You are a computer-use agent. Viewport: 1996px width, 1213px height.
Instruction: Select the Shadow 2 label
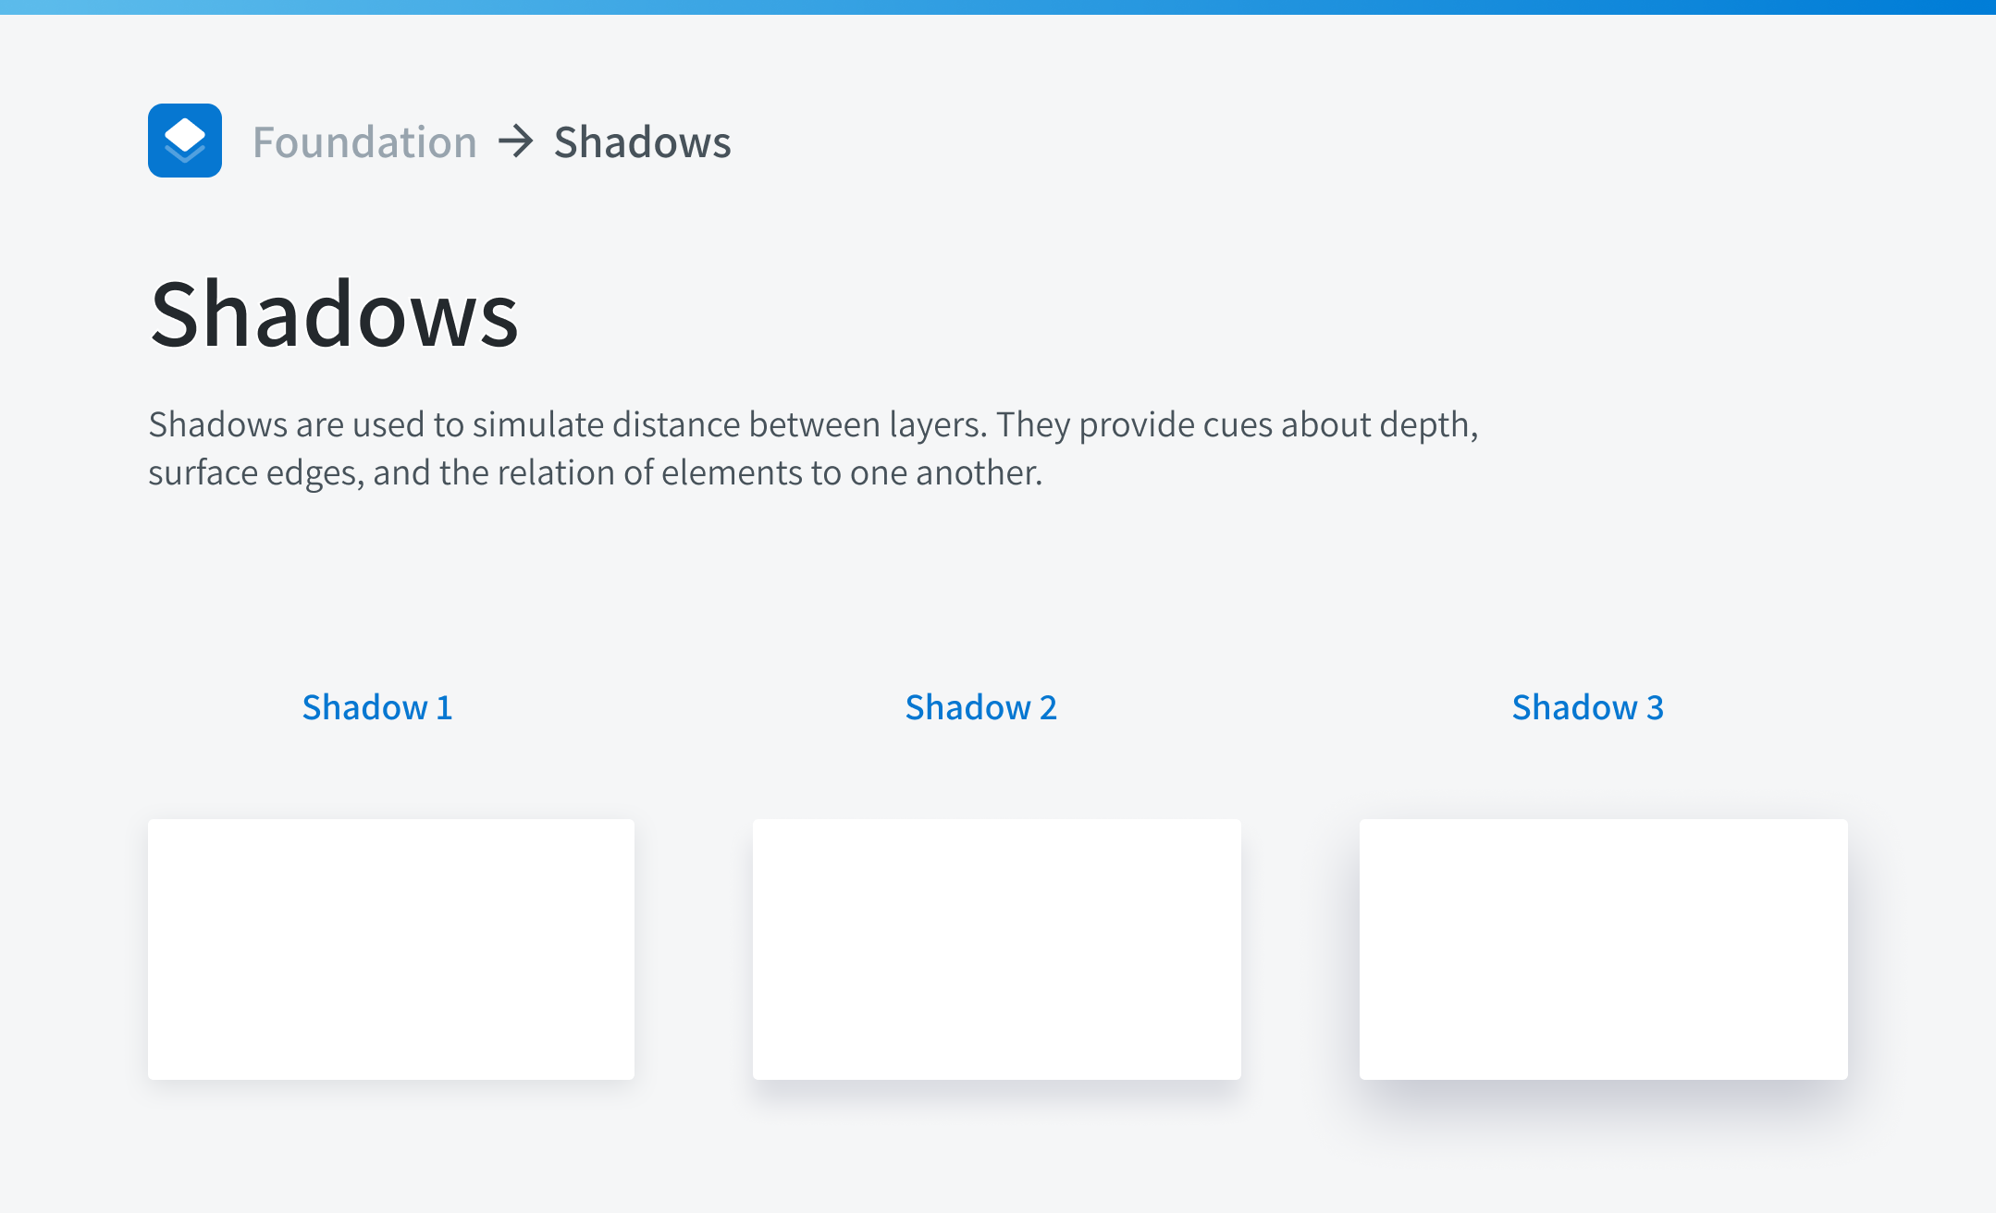981,706
